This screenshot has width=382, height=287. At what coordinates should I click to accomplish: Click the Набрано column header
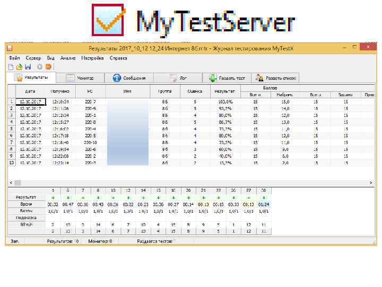pyautogui.click(x=285, y=95)
